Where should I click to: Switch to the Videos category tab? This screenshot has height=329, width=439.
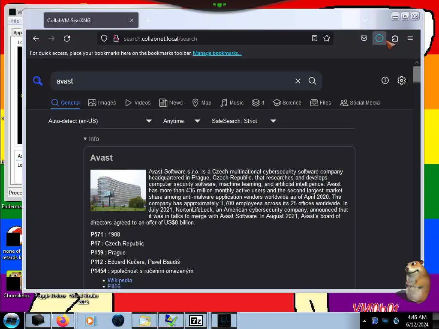point(138,103)
